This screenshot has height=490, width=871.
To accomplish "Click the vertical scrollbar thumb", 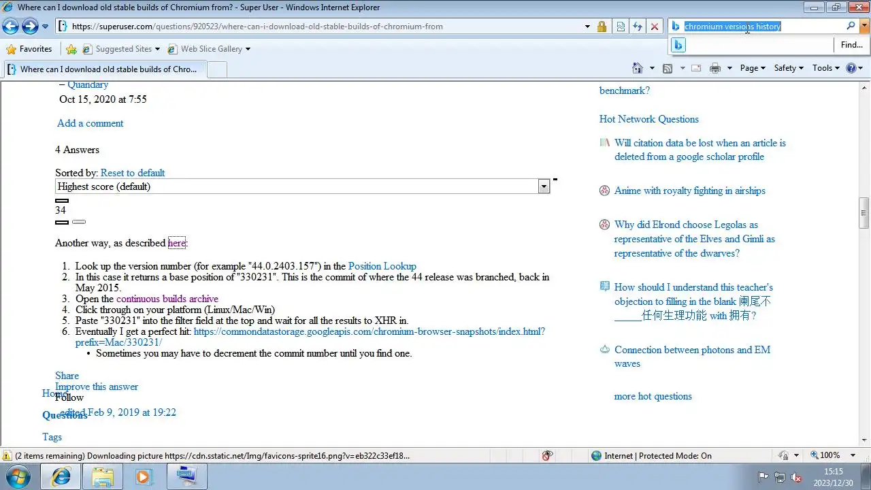I will click(x=864, y=213).
